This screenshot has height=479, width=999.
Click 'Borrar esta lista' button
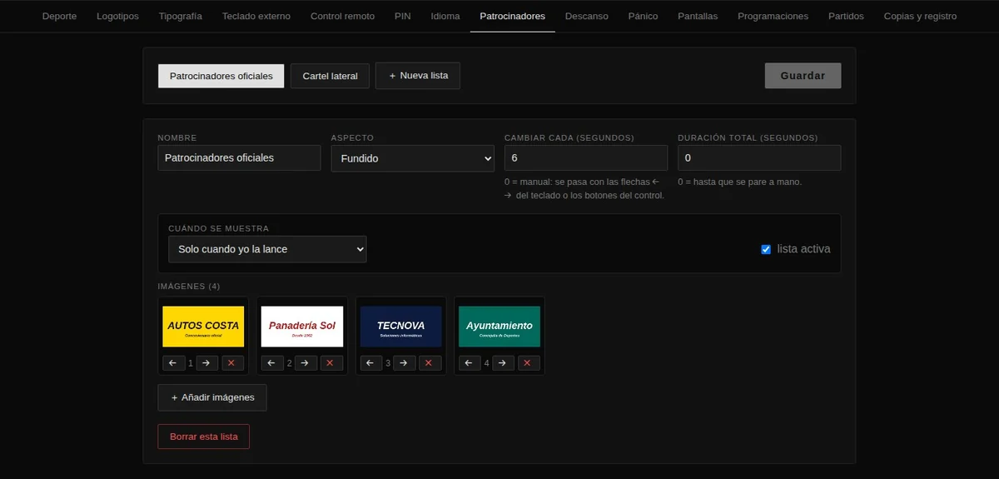pyautogui.click(x=204, y=437)
